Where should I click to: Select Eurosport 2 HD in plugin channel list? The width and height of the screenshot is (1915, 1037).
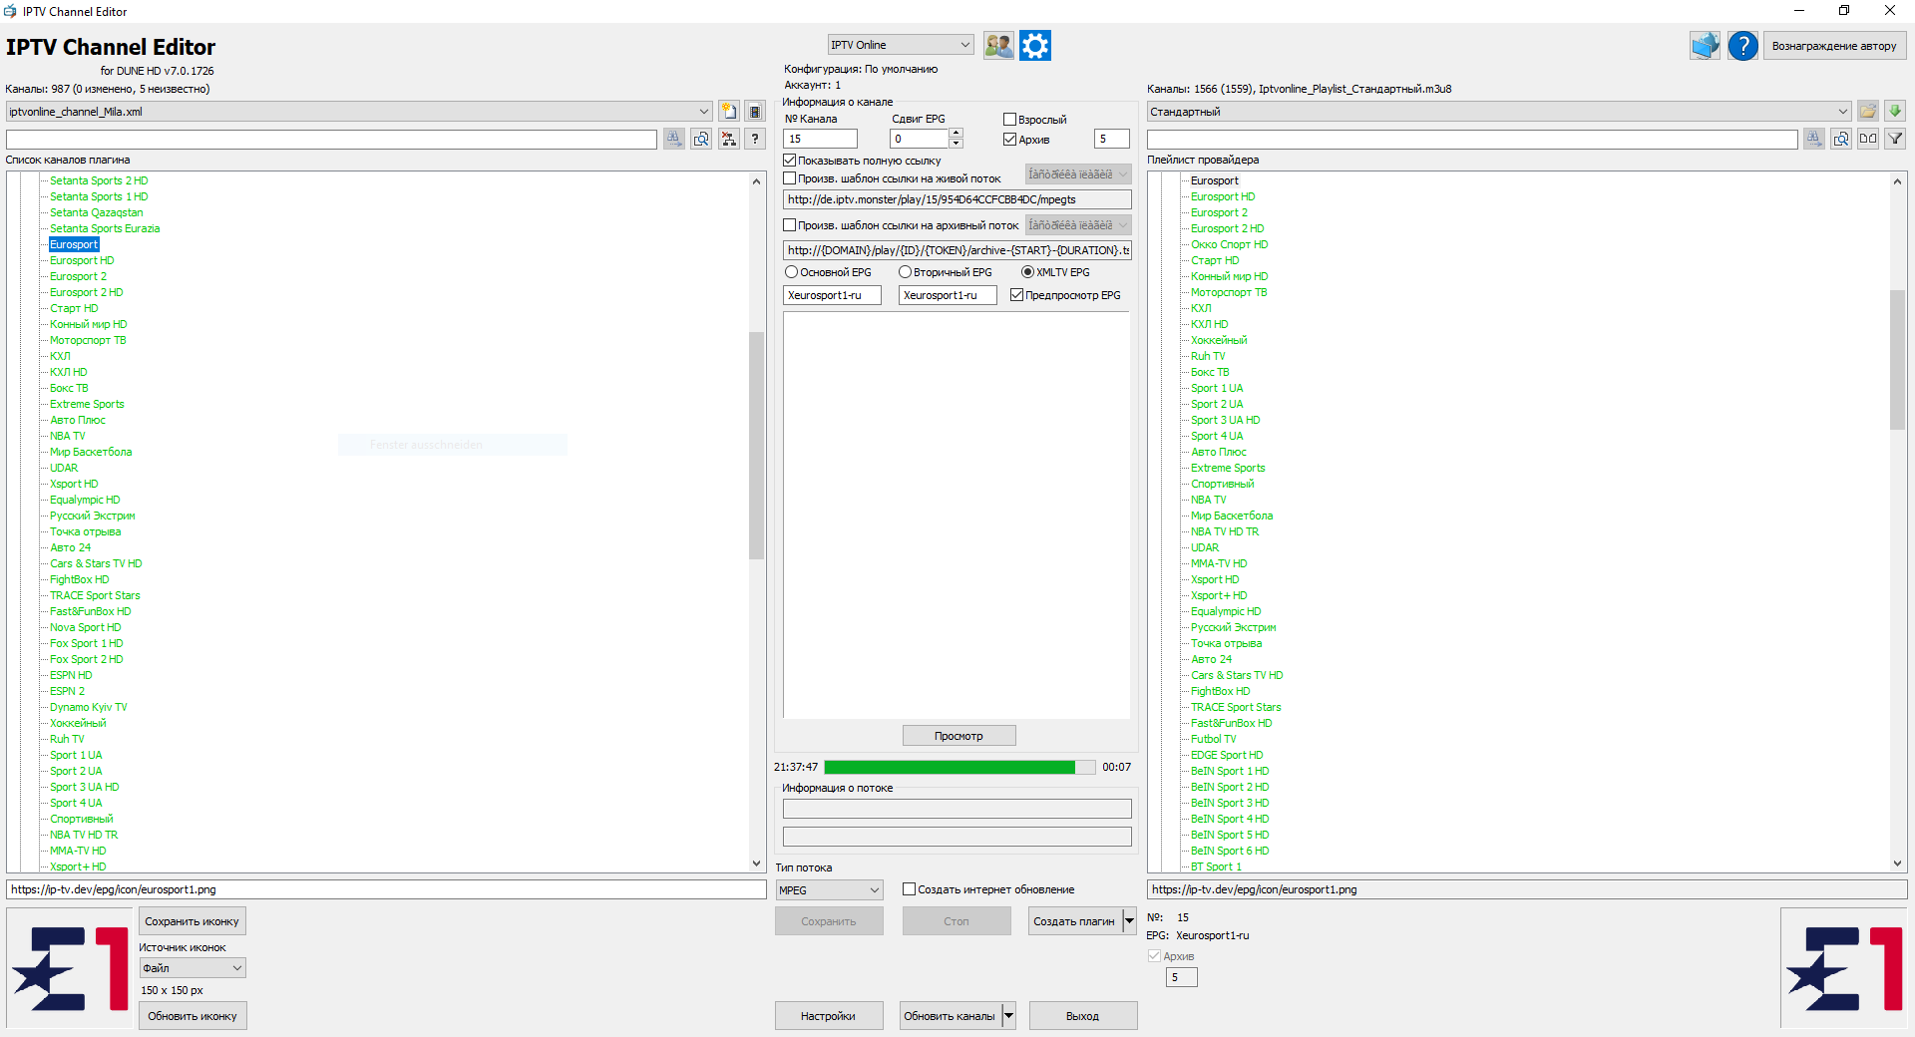[87, 292]
